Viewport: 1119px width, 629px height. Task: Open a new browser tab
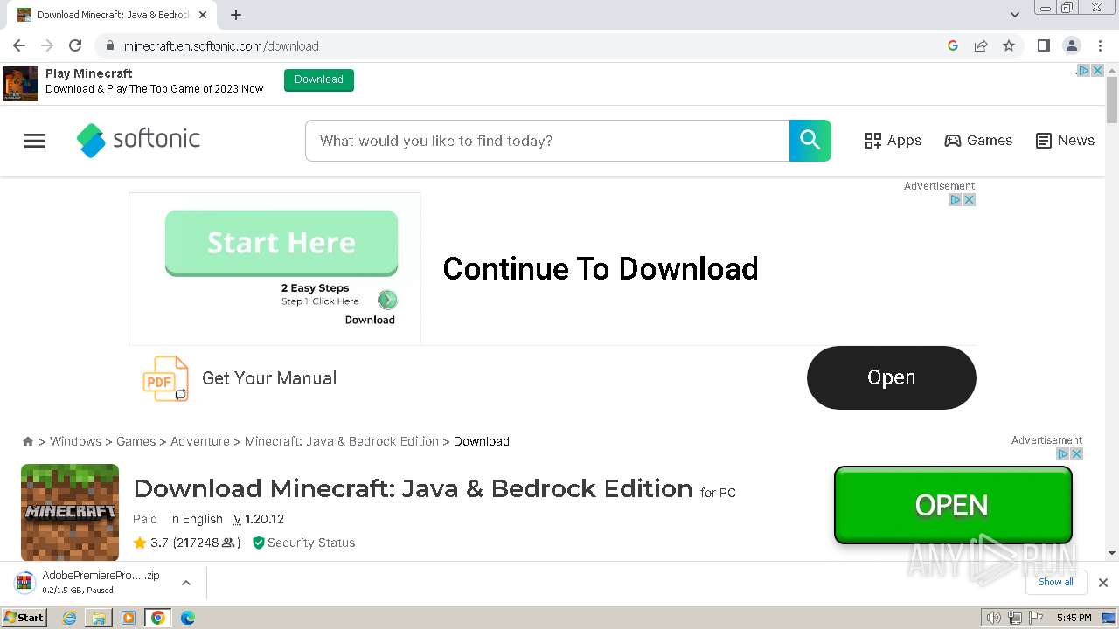coord(236,15)
